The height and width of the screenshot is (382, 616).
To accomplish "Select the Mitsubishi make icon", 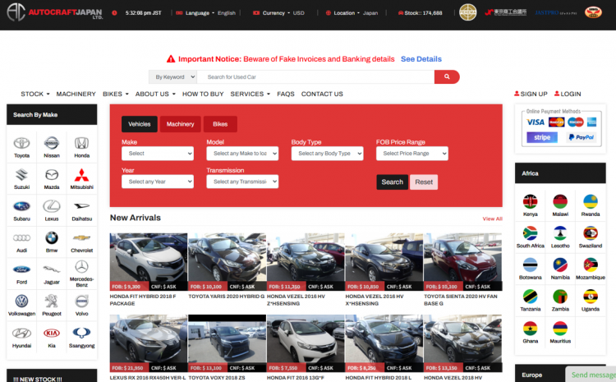I will [x=81, y=175].
